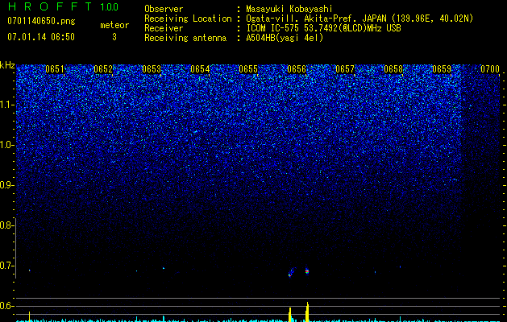Click the 0.6 frequency axis label
This screenshot has width=507, height=322.
coord(6,306)
